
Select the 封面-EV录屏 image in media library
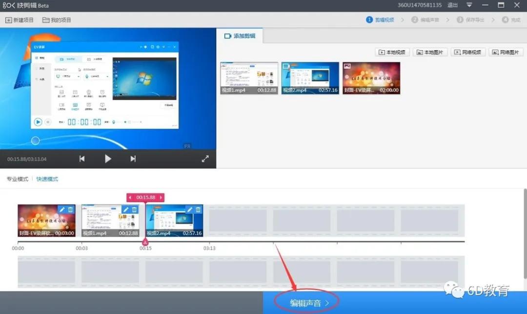point(371,78)
